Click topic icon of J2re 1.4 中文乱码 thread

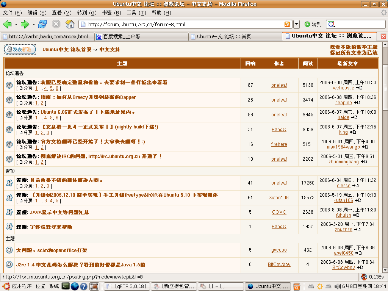coord(9,264)
